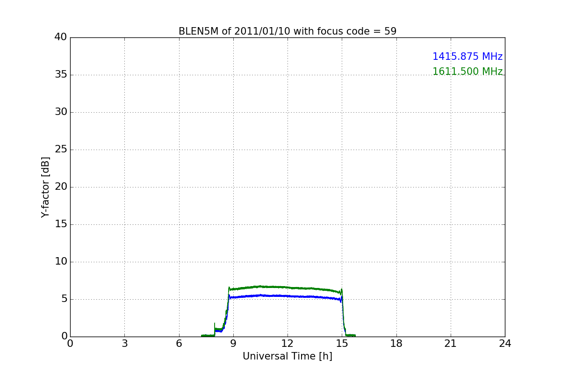This screenshot has width=561, height=374.
Task: Select the blue 1415.875 MHz legend label
Action: tap(467, 57)
